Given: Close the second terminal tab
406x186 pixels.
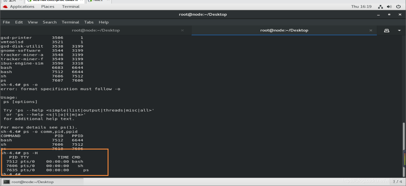Looking at the screenshot, I should 371,30.
